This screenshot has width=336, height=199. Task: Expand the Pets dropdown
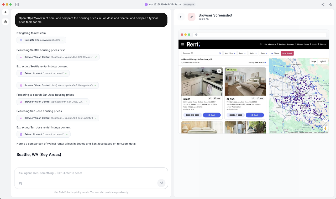[264, 53]
